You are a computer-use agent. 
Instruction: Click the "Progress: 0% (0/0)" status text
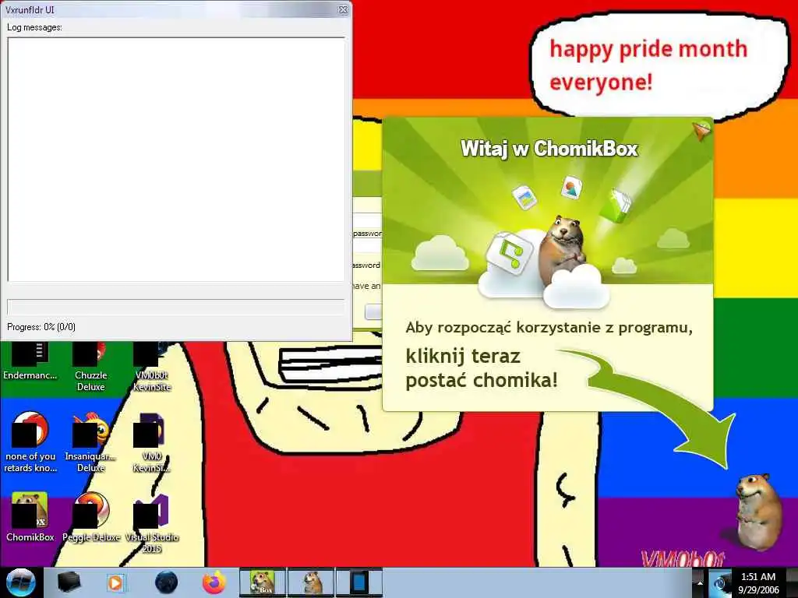tap(41, 327)
